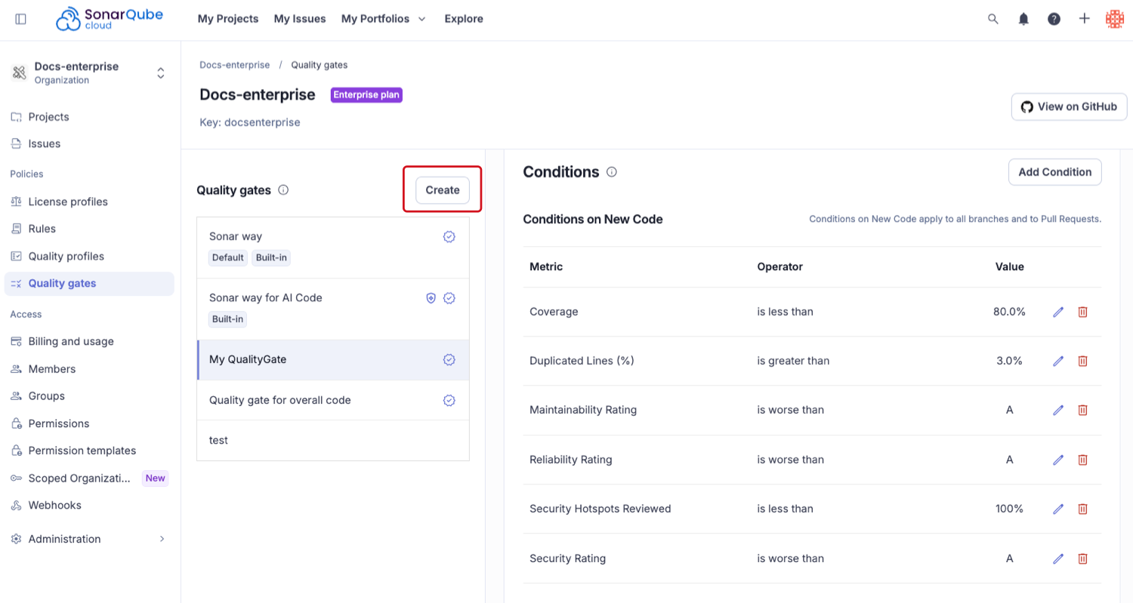
Task: Click the Docs-enterprise breadcrumb link
Action: tap(234, 65)
